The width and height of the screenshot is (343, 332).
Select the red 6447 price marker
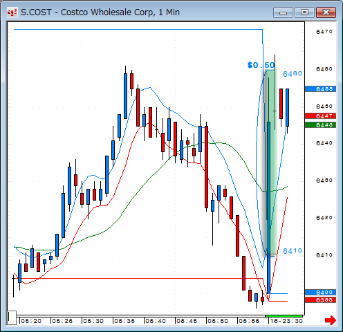pyautogui.click(x=320, y=116)
